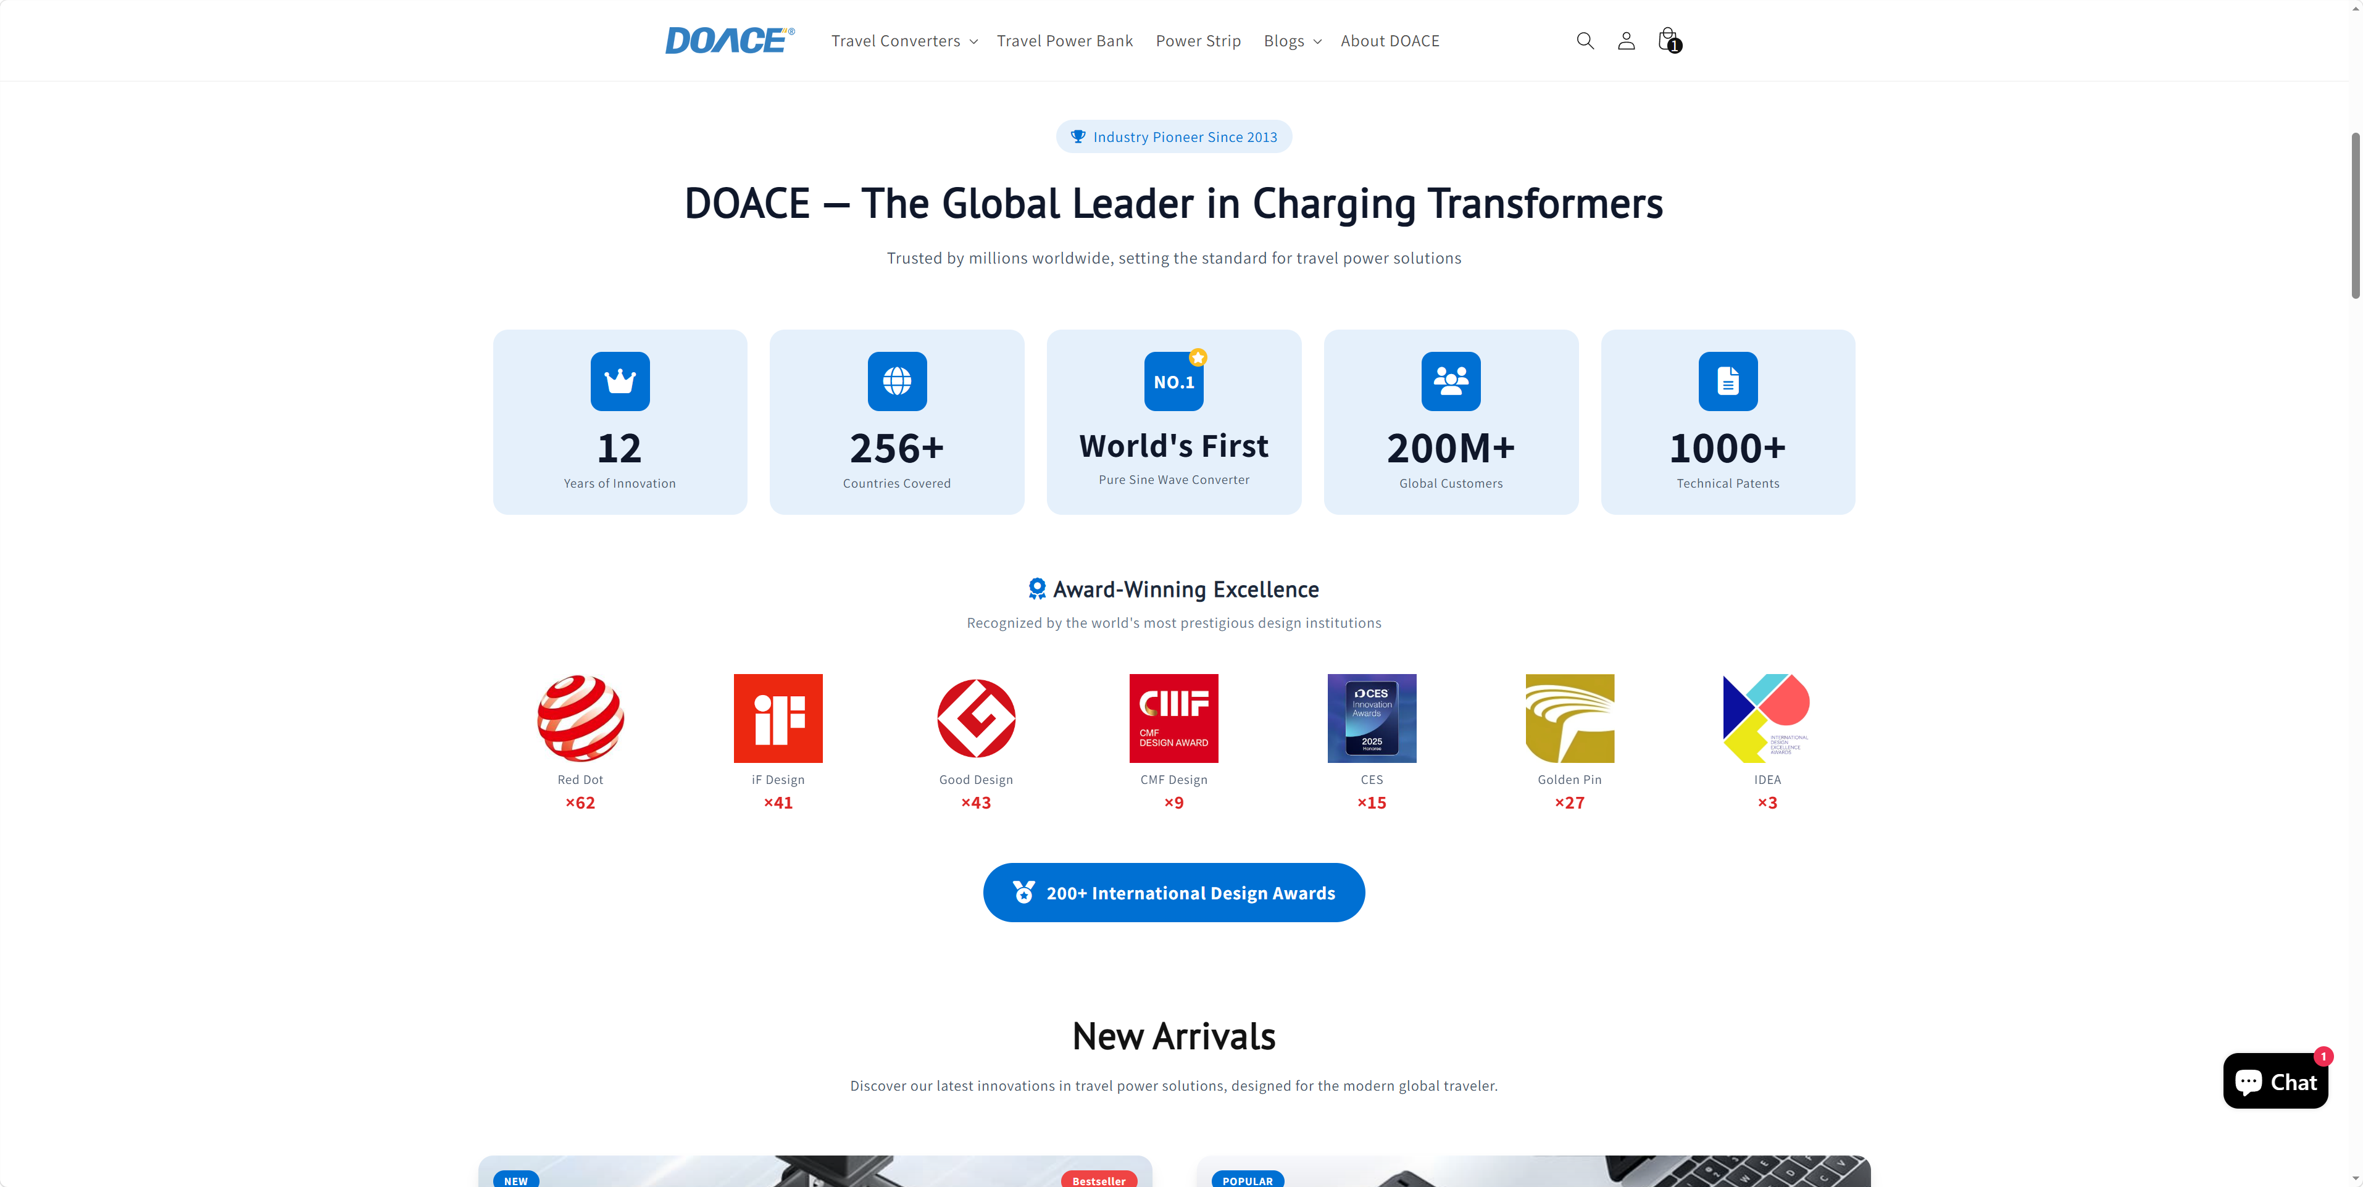Click the Industry Pioneer Since 2013 badge
The height and width of the screenshot is (1187, 2363).
pyautogui.click(x=1173, y=136)
